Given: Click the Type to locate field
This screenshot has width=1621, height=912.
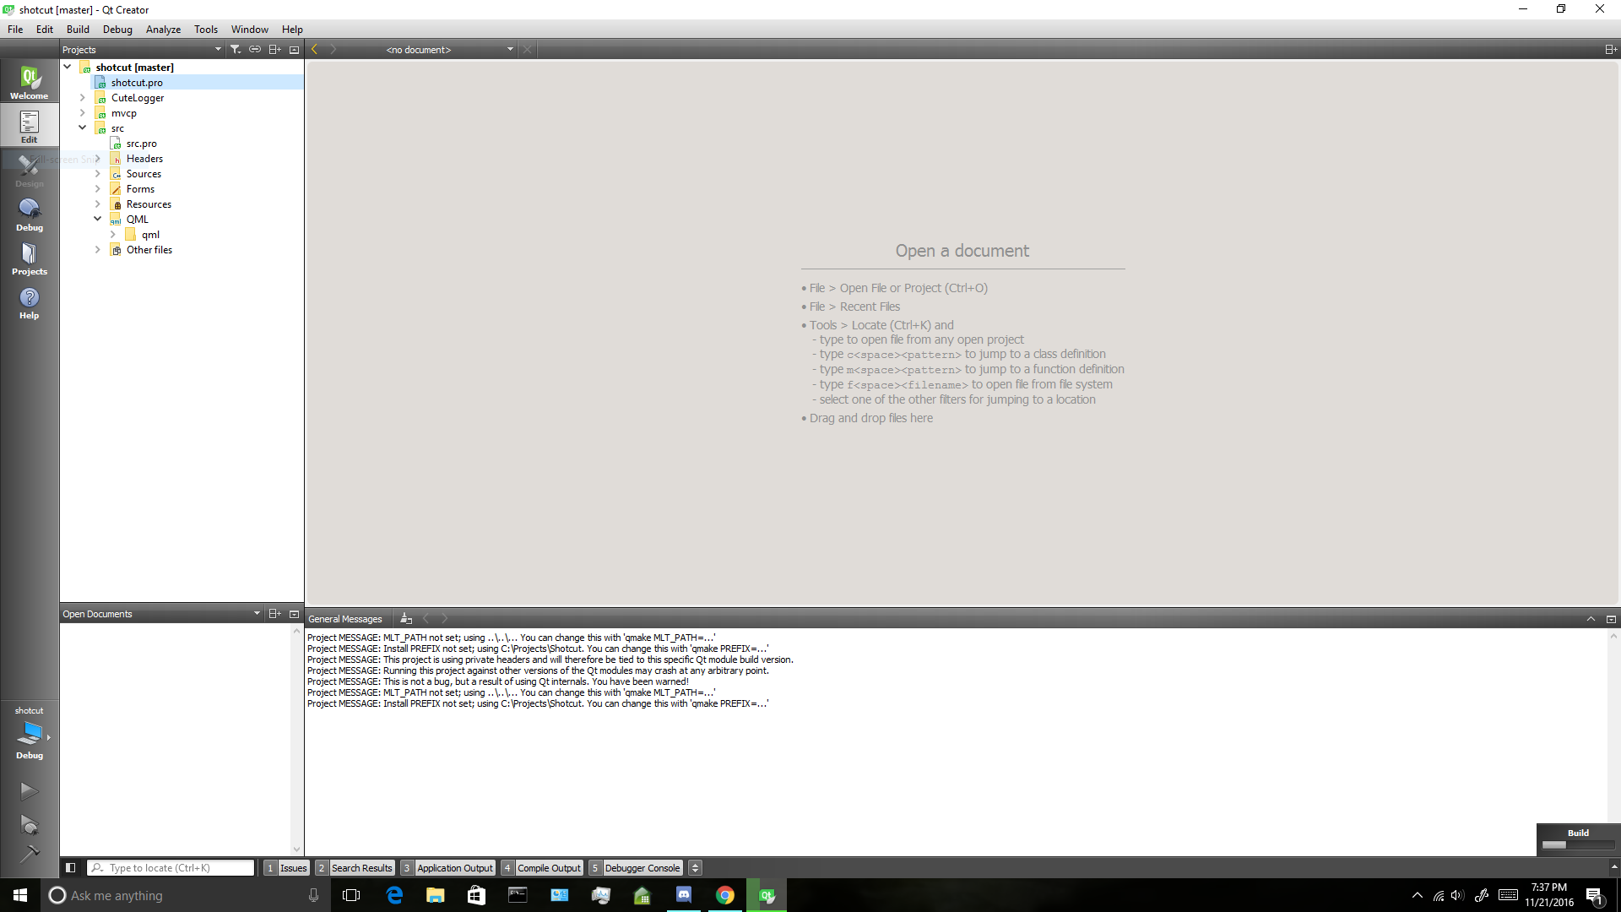Looking at the screenshot, I should click(177, 868).
